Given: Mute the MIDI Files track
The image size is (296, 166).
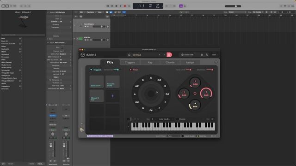Looking at the screenshot, I should click(85, 40).
